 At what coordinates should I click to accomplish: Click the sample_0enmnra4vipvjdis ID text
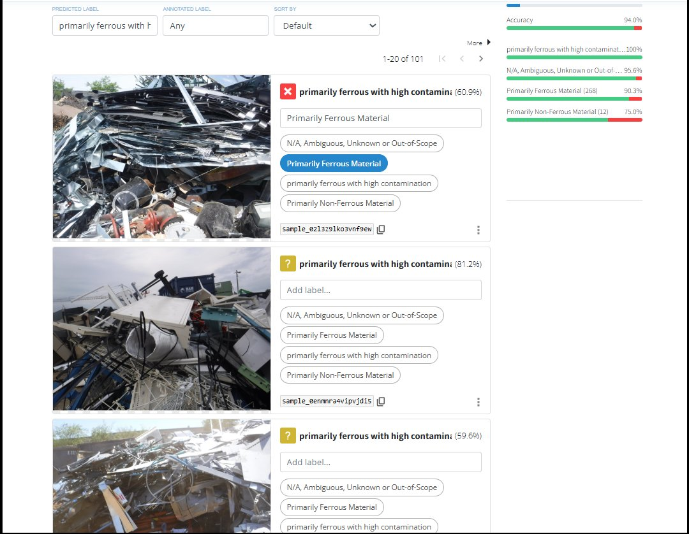327,401
